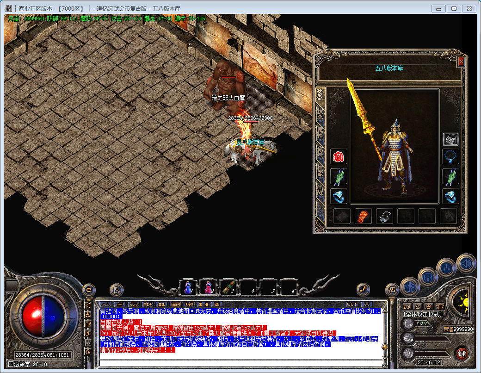This screenshot has height=373, width=481.
Task: Click the 元宝 9999990 status text
Action: tap(26, 19)
